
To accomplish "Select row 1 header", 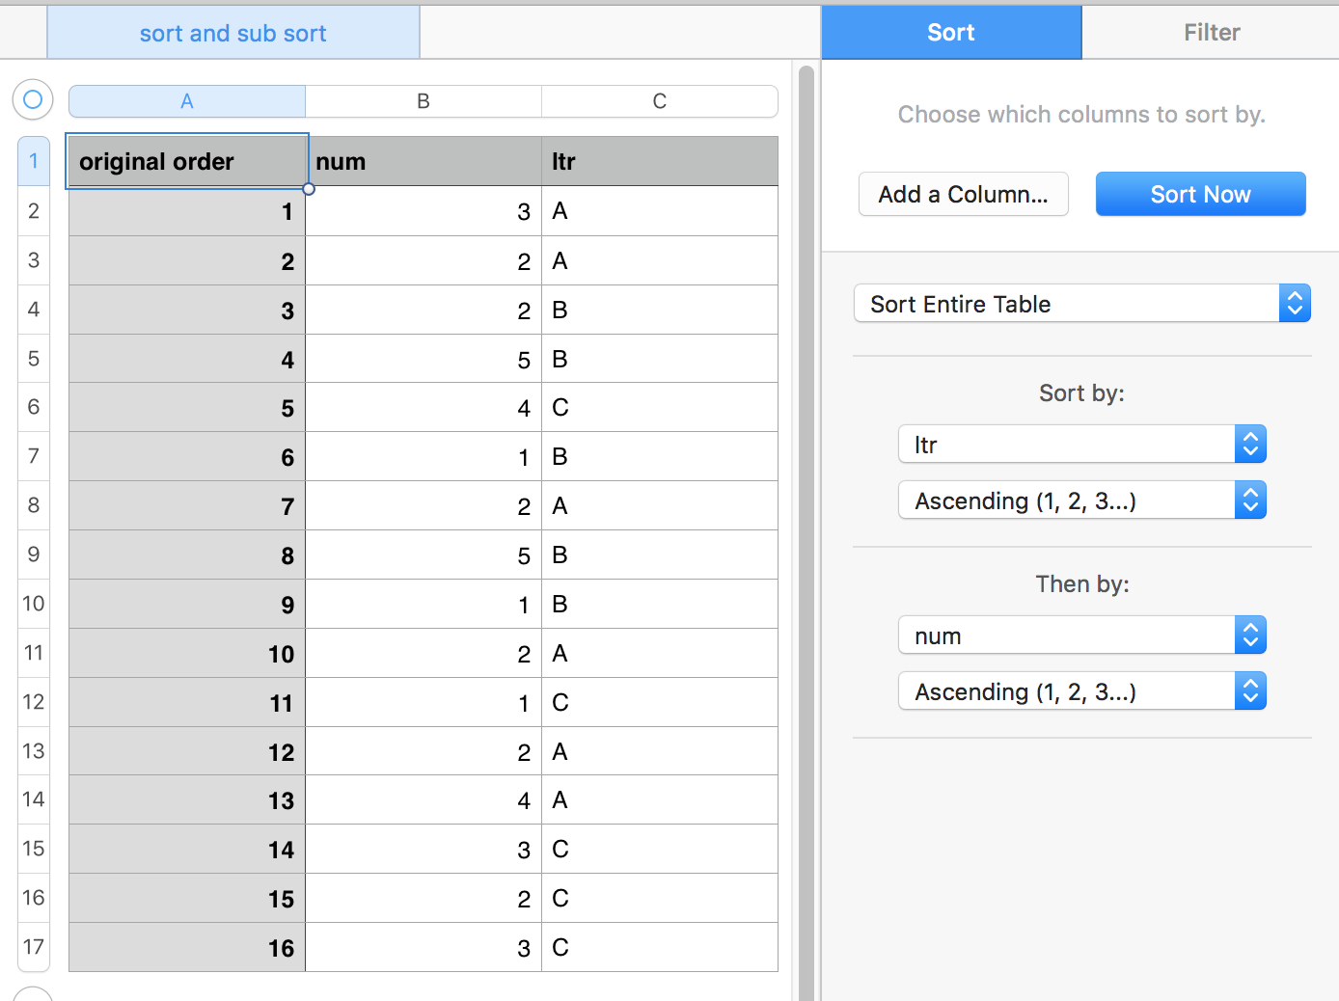I will [x=33, y=160].
